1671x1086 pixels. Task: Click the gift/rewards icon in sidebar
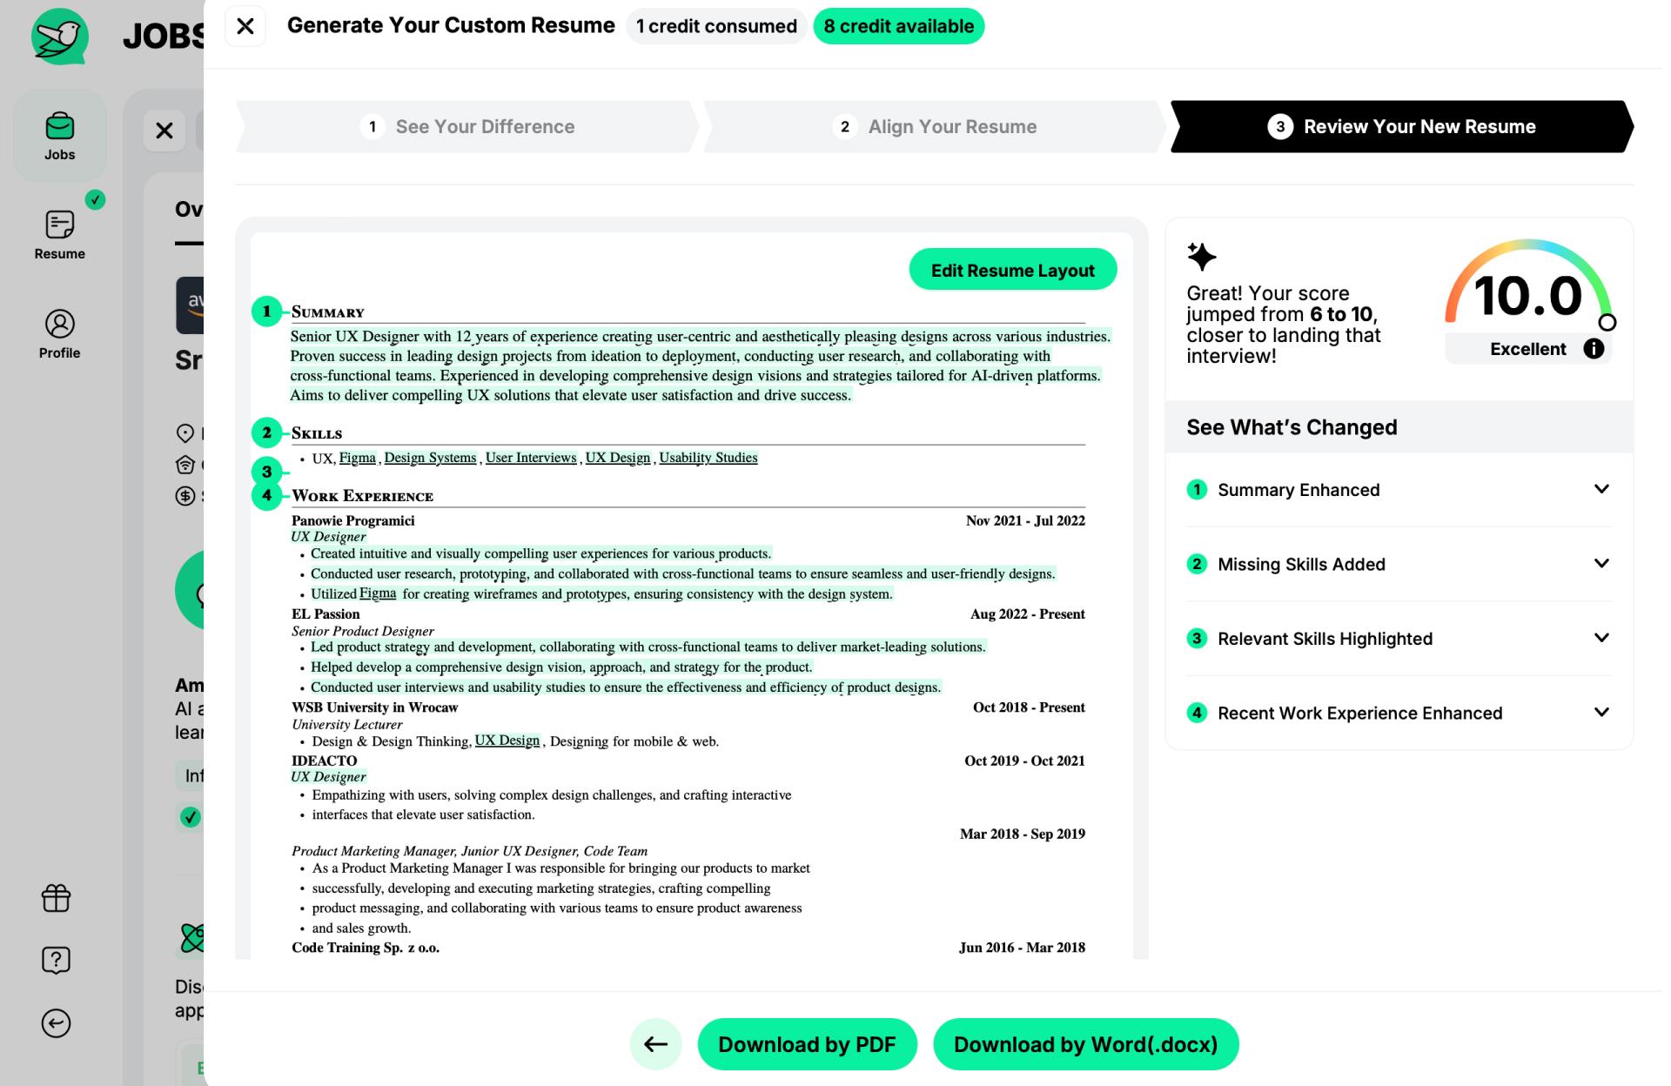58,899
